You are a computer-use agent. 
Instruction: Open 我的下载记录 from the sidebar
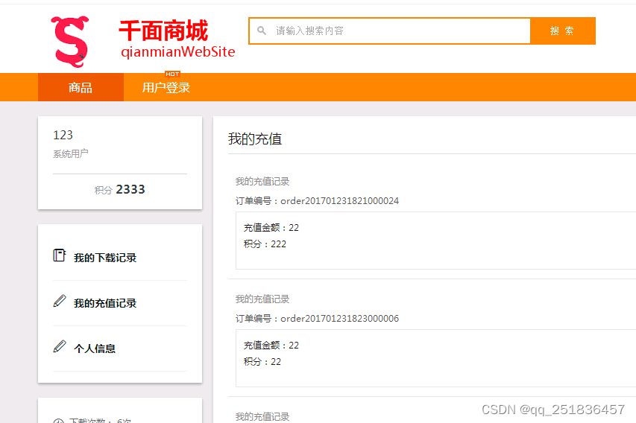point(105,258)
